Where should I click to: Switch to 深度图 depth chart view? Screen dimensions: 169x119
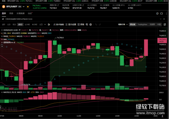point(152,24)
